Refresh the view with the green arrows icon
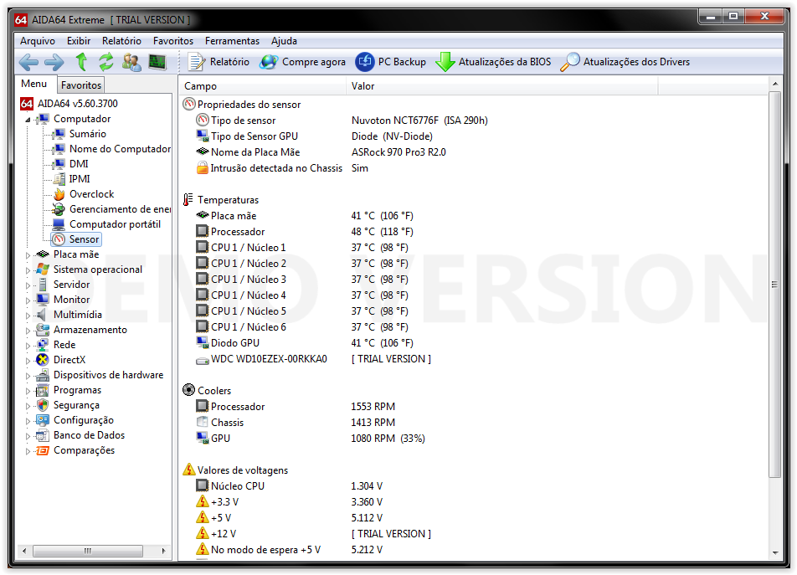The height and width of the screenshot is (575, 797). pos(105,62)
